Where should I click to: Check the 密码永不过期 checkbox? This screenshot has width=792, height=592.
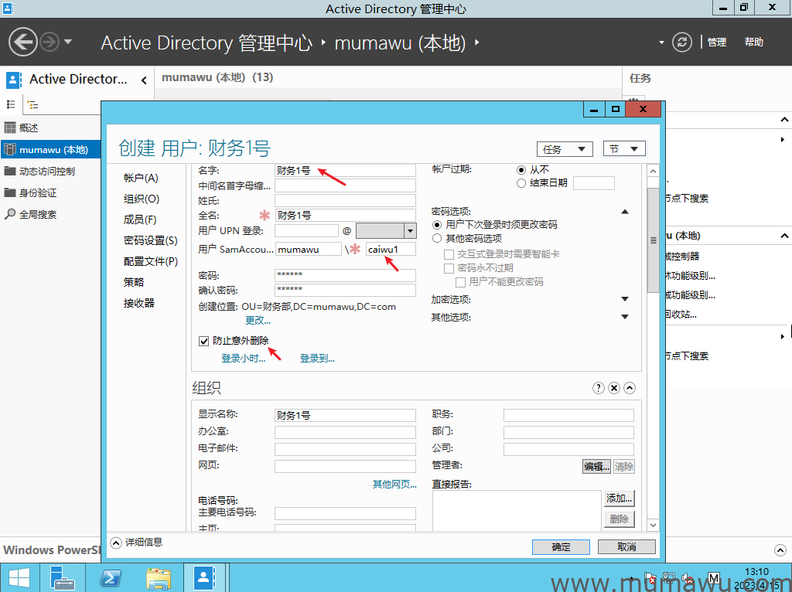[449, 268]
